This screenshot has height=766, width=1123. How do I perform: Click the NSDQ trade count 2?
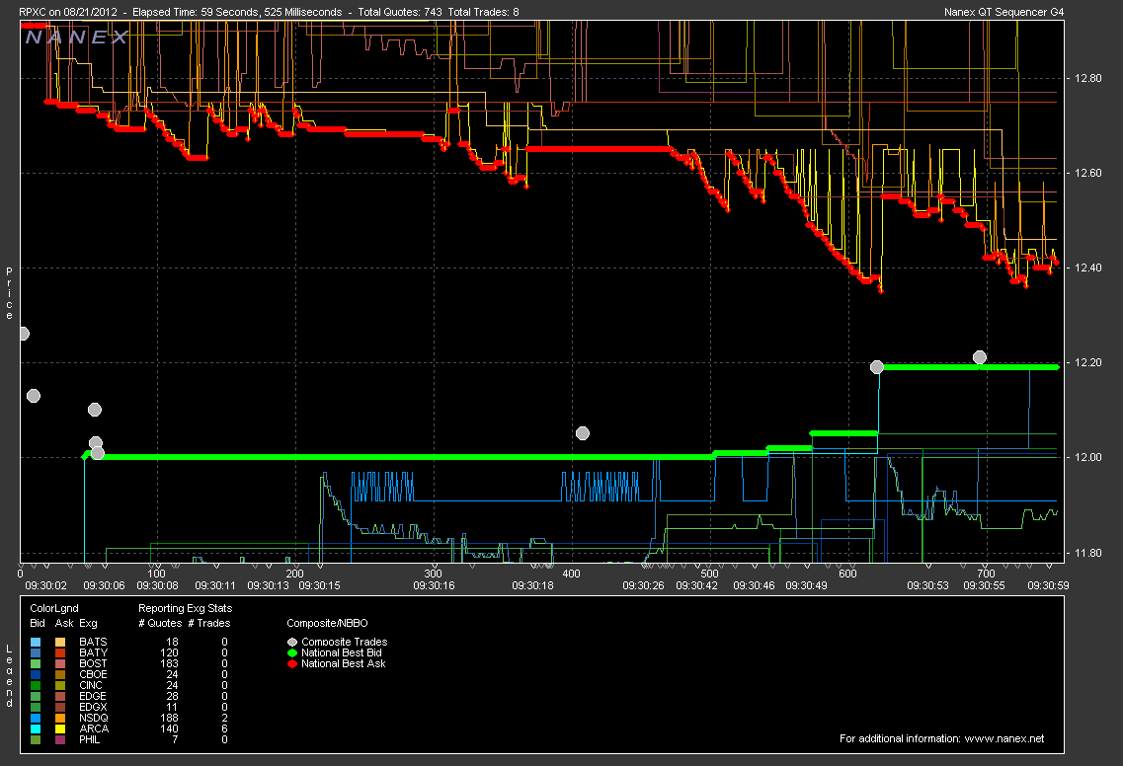[224, 718]
